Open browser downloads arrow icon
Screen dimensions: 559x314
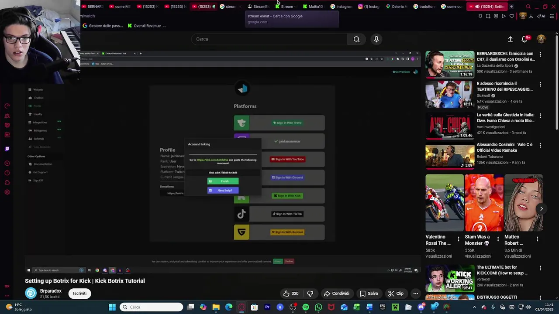click(x=531, y=16)
